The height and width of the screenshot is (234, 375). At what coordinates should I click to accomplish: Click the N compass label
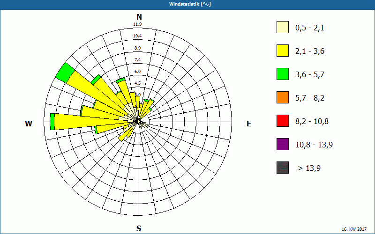[x=139, y=17]
